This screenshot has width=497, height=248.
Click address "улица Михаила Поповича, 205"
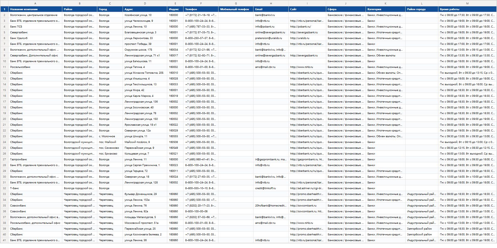145,73
